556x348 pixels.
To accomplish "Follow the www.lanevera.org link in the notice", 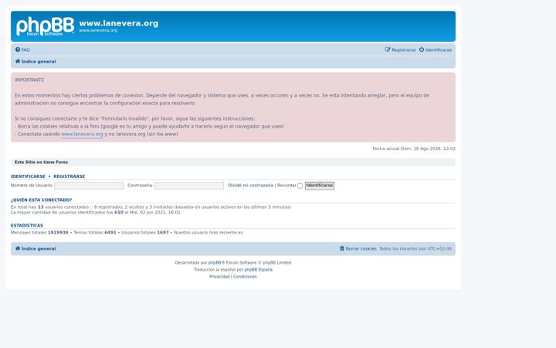I will (83, 135).
